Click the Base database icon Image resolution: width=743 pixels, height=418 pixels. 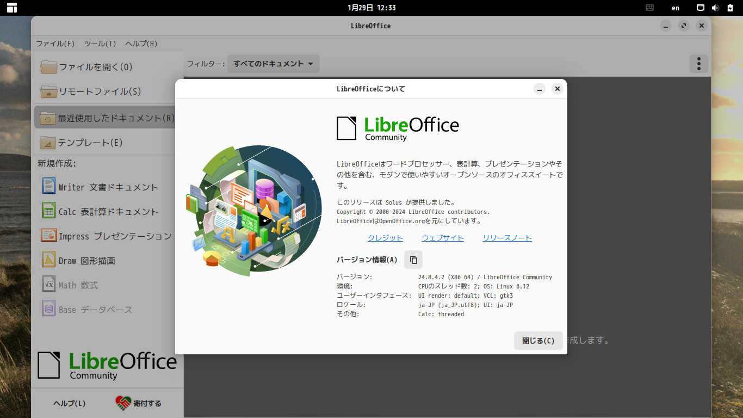point(49,309)
